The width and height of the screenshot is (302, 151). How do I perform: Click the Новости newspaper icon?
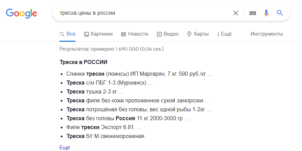pyautogui.click(x=124, y=34)
